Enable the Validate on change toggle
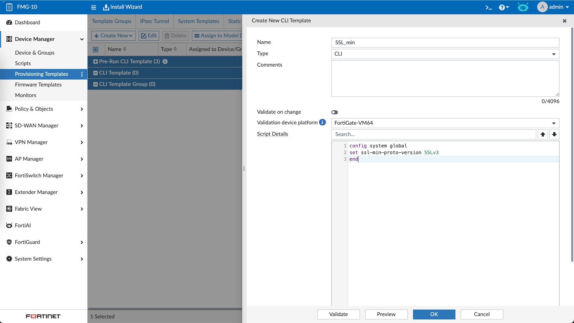 [x=335, y=112]
